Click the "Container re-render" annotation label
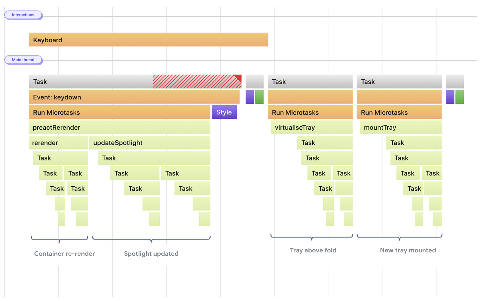This screenshot has width=481, height=301. (x=64, y=254)
